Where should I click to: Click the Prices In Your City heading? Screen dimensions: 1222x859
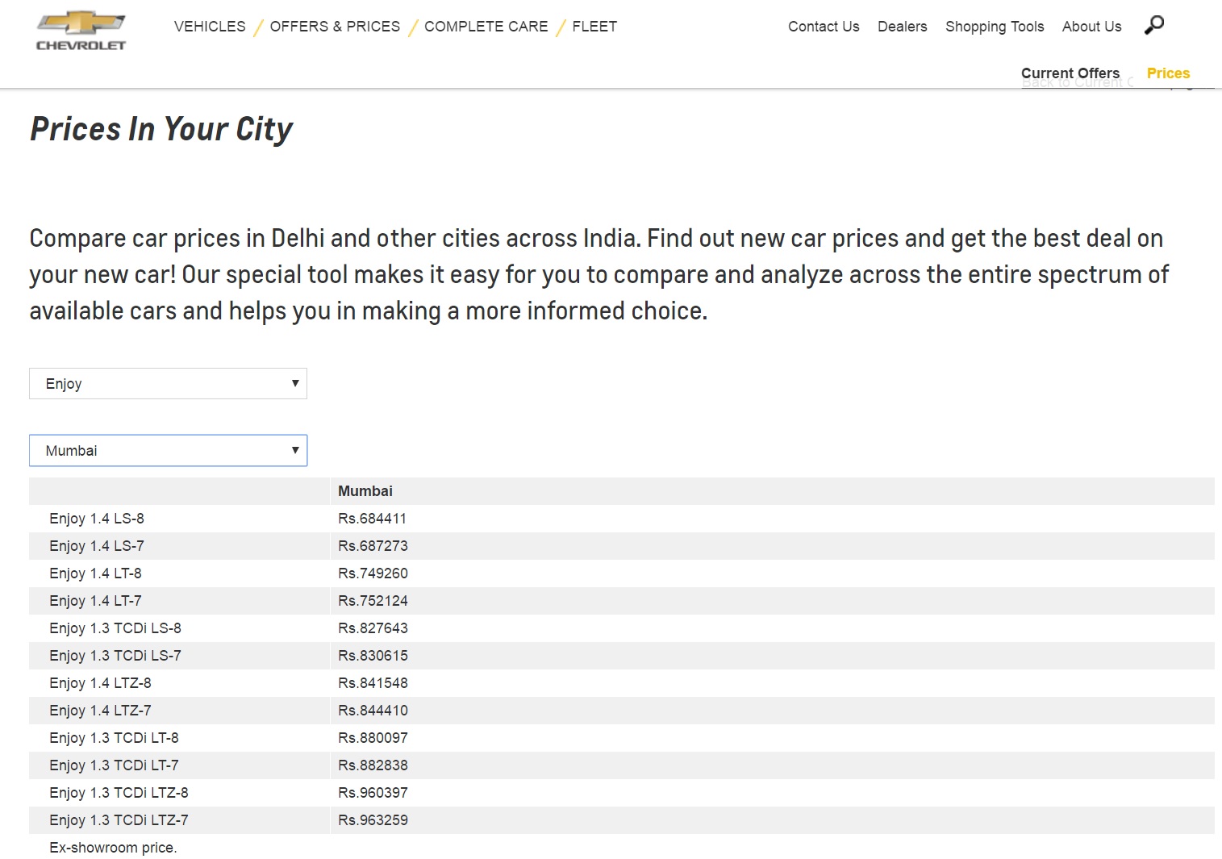161,129
